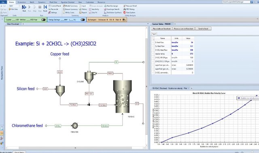The height and width of the screenshot is (153, 259).
Task: Click the Reset simulation icon
Action: coord(45,8)
